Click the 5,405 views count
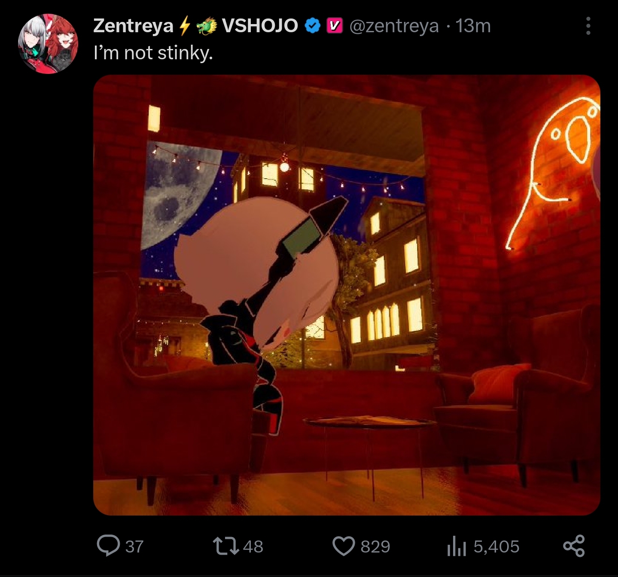The width and height of the screenshot is (618, 577). [496, 546]
